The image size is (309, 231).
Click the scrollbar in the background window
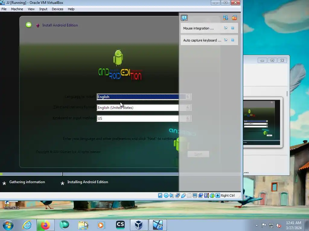point(287,94)
